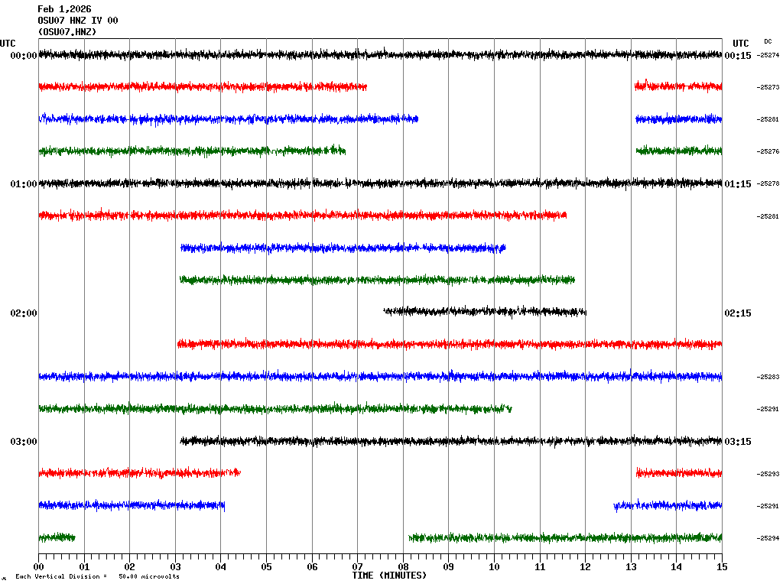Image resolution: width=783 pixels, height=587 pixels.
Task: Click minute 08 tick on bottom axis
Action: tap(403, 567)
